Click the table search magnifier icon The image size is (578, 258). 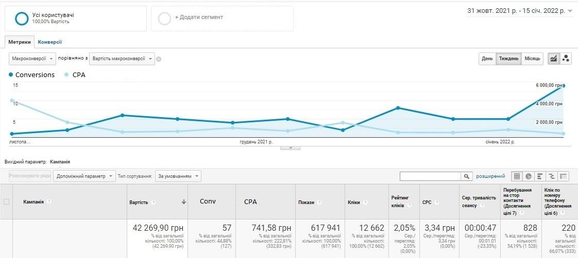(466, 177)
